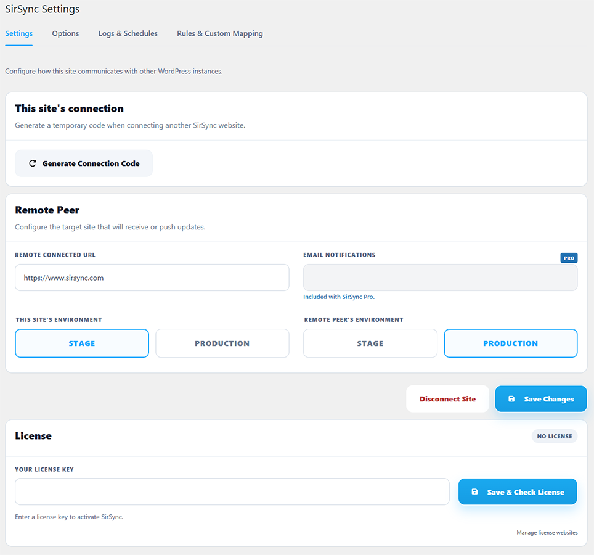Click the refresh icon on Generate Connection Code
Image resolution: width=594 pixels, height=555 pixels.
[33, 163]
